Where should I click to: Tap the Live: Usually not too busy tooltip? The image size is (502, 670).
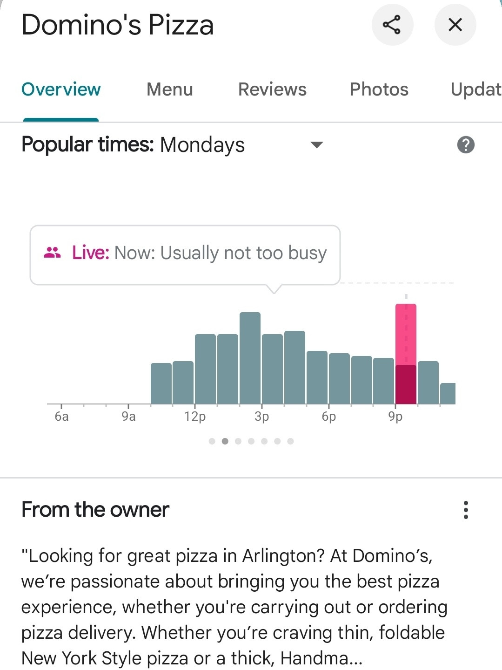click(x=185, y=255)
